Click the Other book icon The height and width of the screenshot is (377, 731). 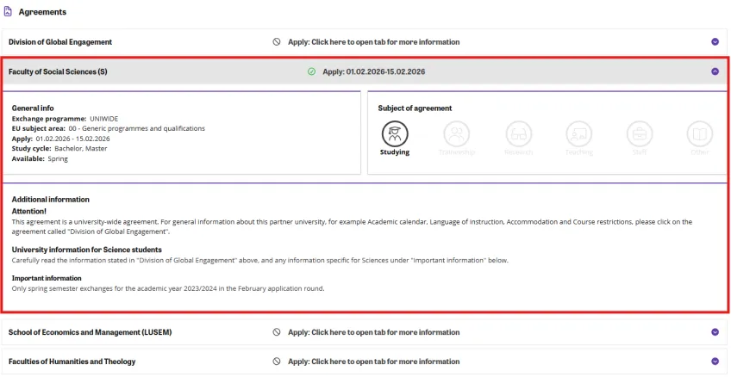[x=700, y=133]
